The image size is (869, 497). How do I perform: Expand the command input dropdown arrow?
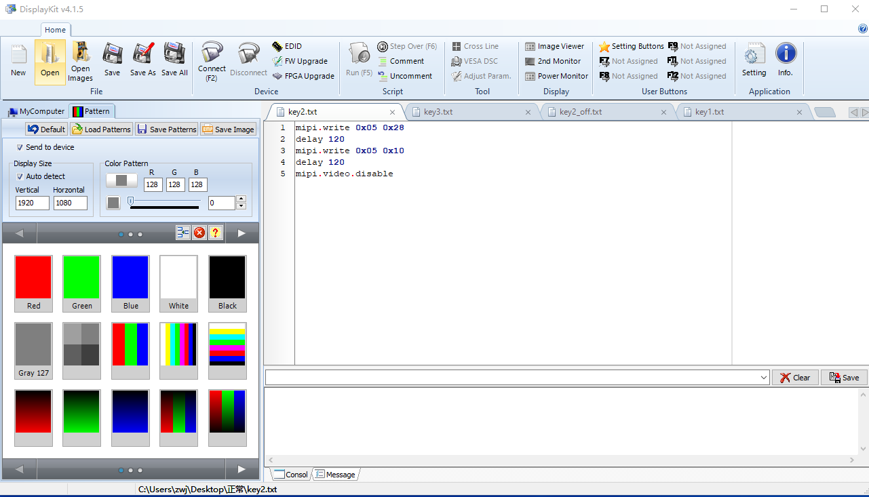tap(764, 378)
